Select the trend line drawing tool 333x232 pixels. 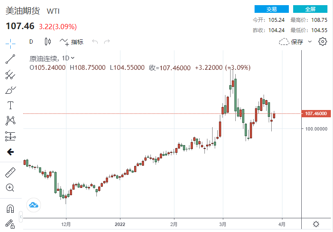click(10, 59)
